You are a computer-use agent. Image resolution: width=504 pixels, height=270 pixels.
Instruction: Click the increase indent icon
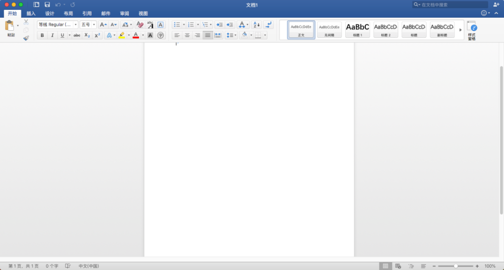[x=230, y=25]
